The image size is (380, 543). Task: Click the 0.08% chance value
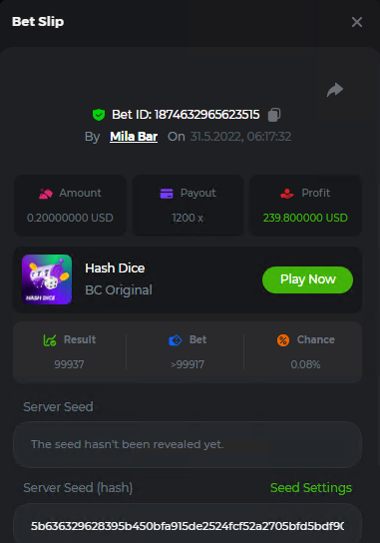point(305,364)
